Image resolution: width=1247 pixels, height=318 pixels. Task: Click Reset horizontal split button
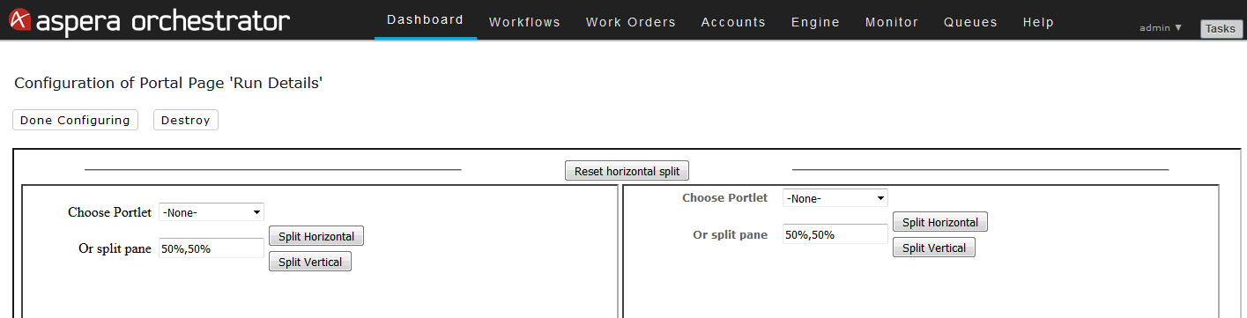(x=627, y=171)
